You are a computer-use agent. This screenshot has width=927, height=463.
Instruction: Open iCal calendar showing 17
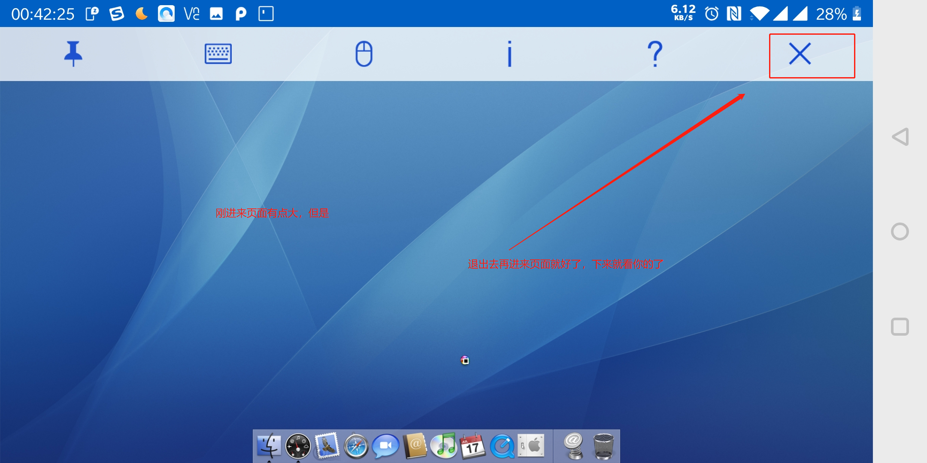point(473,446)
